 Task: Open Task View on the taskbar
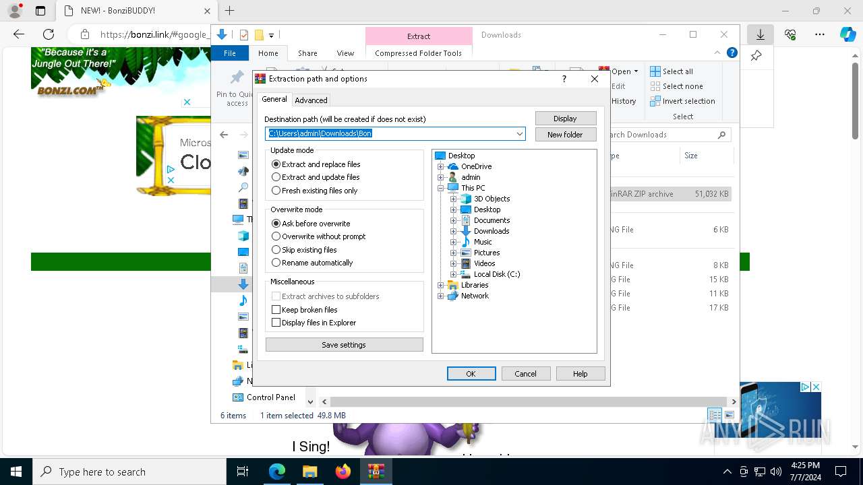[x=243, y=472]
